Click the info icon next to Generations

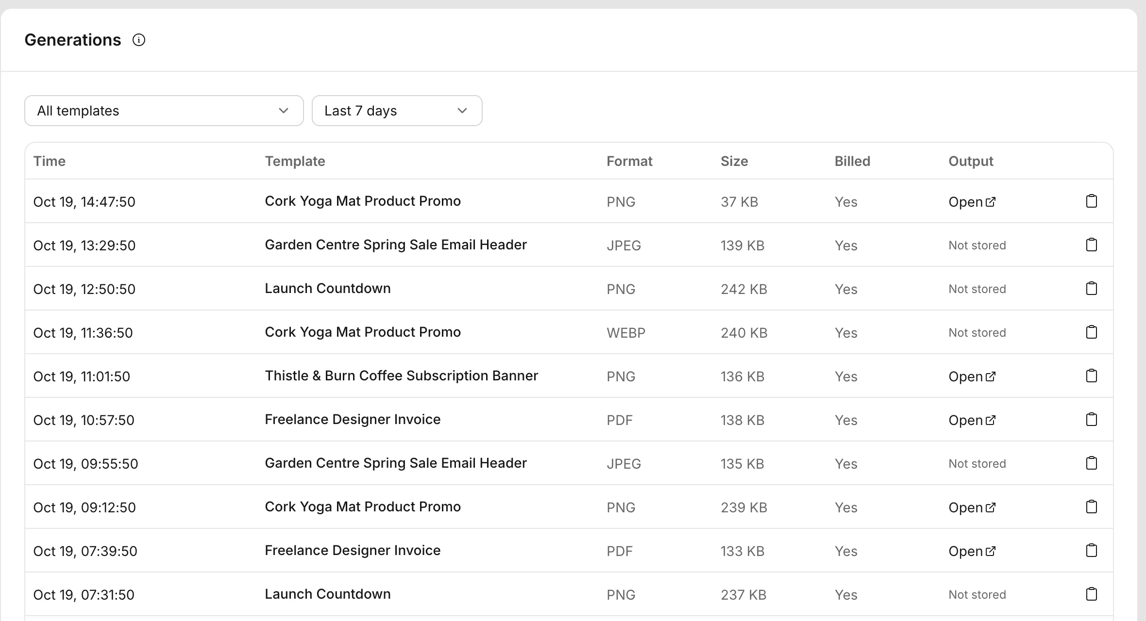click(139, 40)
